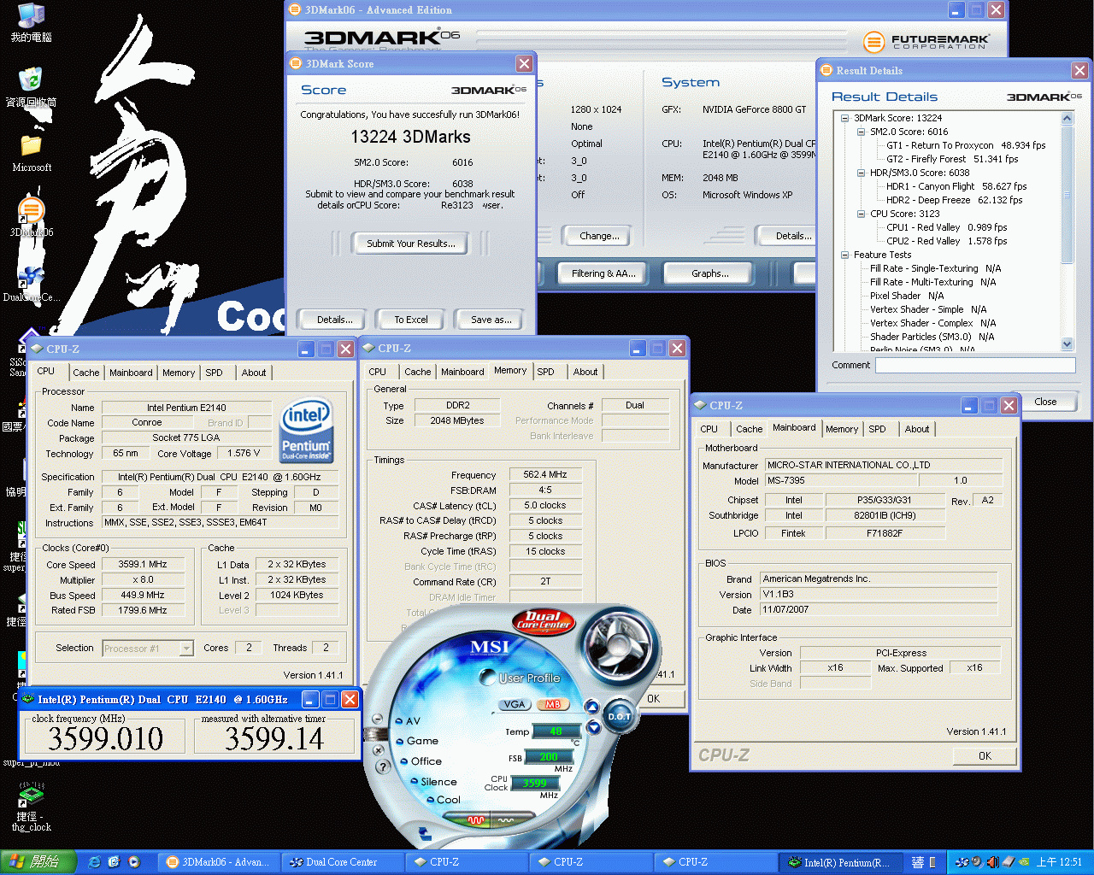The height and width of the screenshot is (875, 1094).
Task: Switch to Dual Core Center taskbar button
Action: [341, 862]
